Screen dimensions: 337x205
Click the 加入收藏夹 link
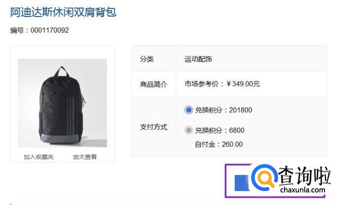39,157
